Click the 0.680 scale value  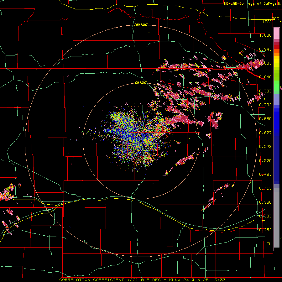(265, 119)
